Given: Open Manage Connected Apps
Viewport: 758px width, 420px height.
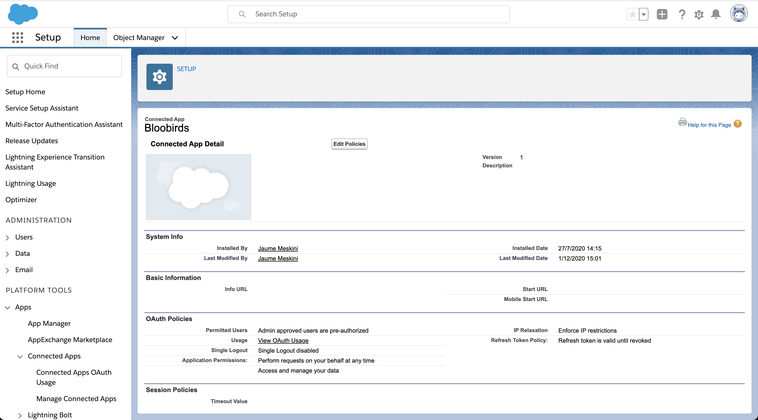Looking at the screenshot, I should (x=76, y=398).
